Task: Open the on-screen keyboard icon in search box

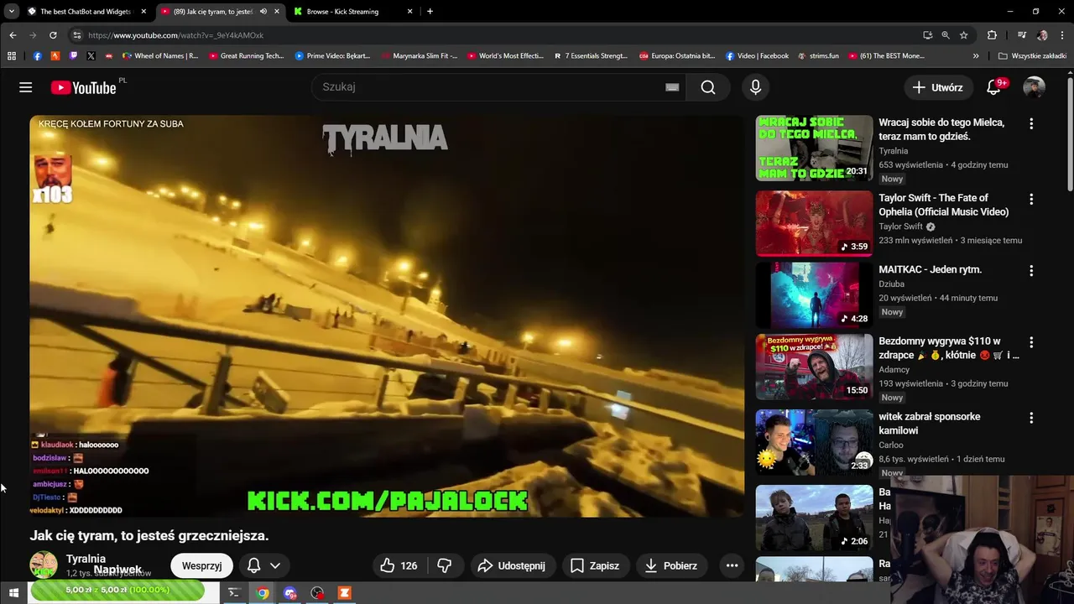Action: (x=672, y=87)
